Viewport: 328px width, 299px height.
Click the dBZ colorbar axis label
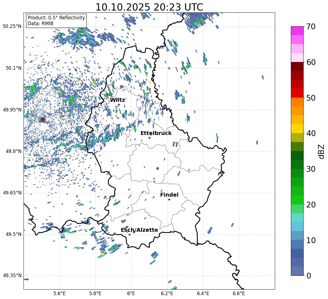pos(322,151)
